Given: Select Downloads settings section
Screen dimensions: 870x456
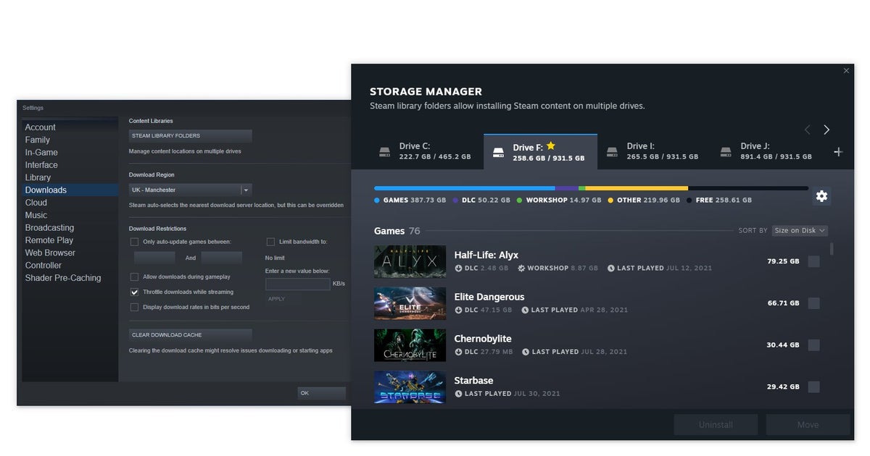Looking at the screenshot, I should (70, 190).
